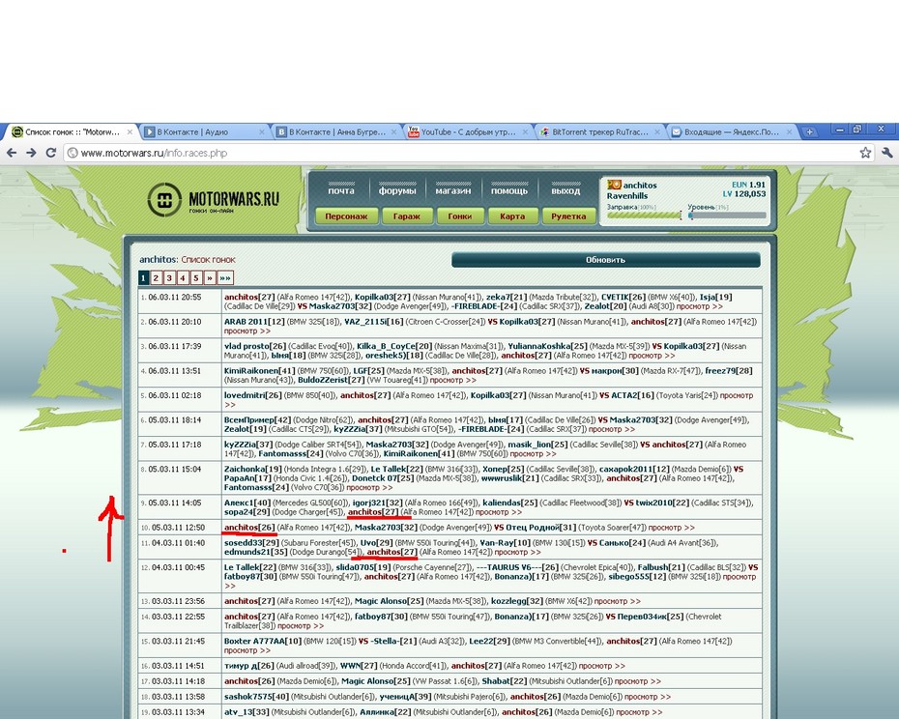Switch to the YouTube tab

tap(469, 131)
